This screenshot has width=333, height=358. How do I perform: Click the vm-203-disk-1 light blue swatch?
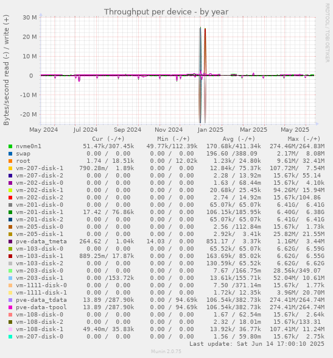10,278
